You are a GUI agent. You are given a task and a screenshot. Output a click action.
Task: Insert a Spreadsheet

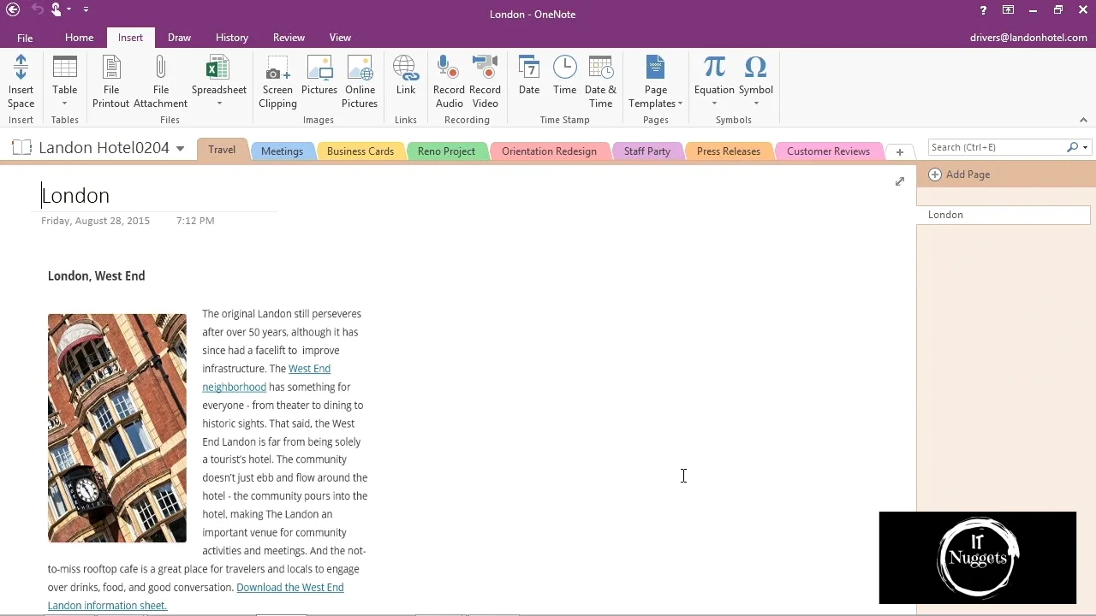click(218, 82)
